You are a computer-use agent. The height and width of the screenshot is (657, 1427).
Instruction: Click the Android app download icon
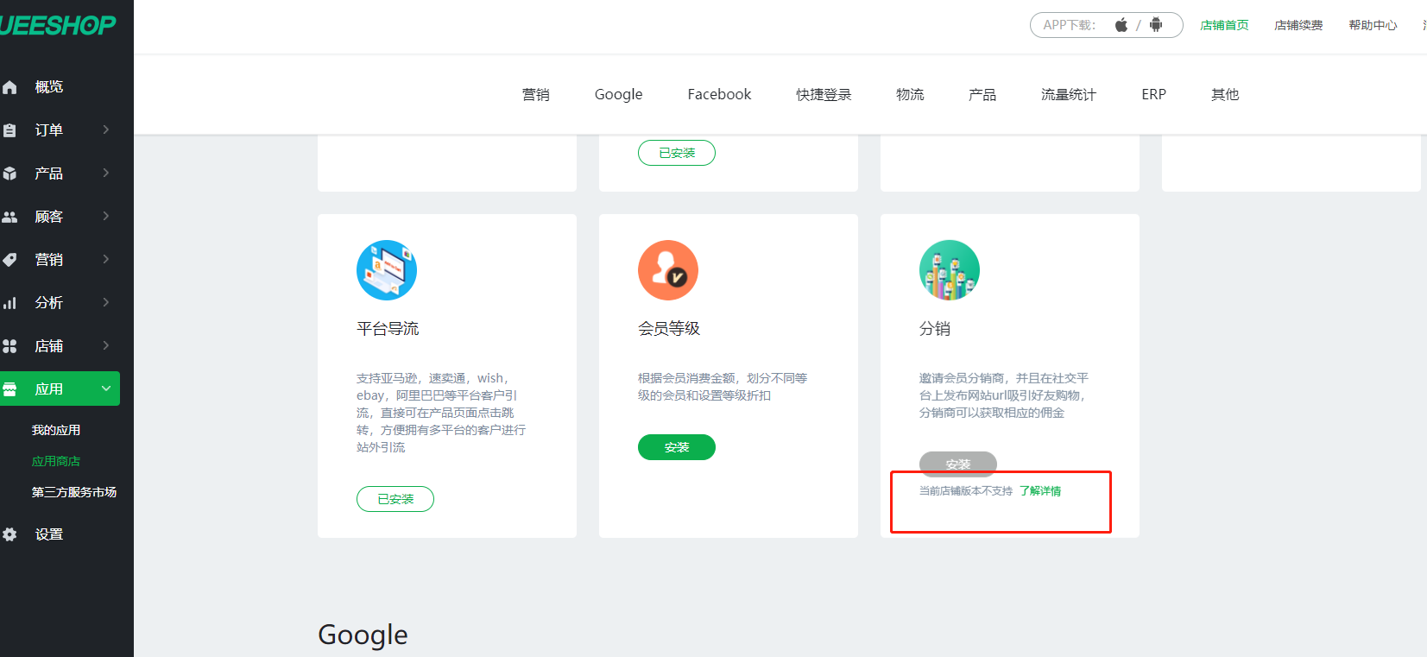[x=1156, y=25]
